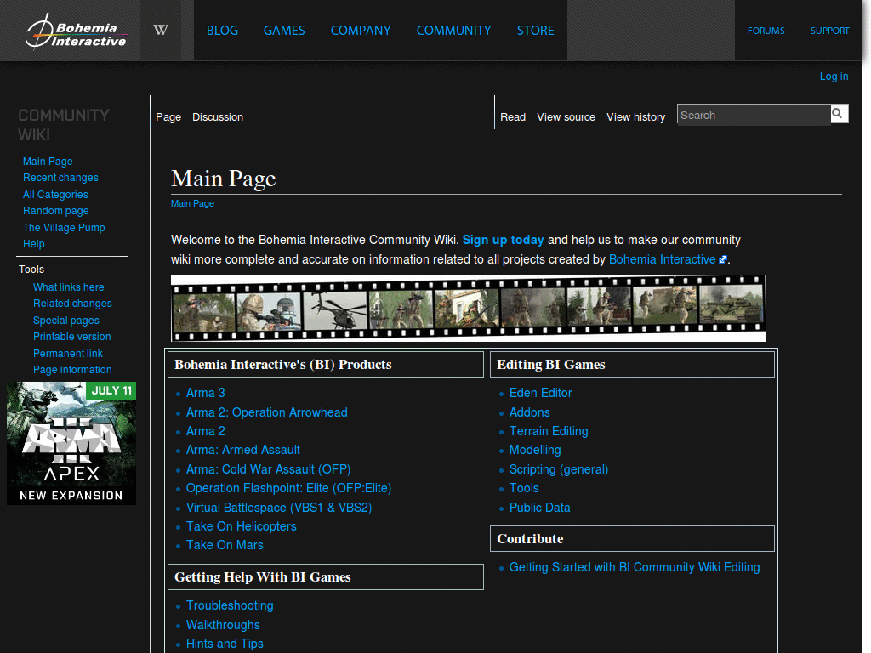Open Operation Flashpoint: Elite (OFP:Elite)
The height and width of the screenshot is (653, 871).
pyautogui.click(x=289, y=488)
